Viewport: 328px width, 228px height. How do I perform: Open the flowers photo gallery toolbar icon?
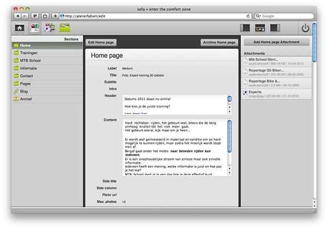tap(50, 28)
